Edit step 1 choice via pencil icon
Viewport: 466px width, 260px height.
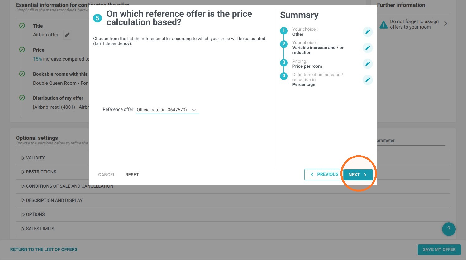[368, 32]
